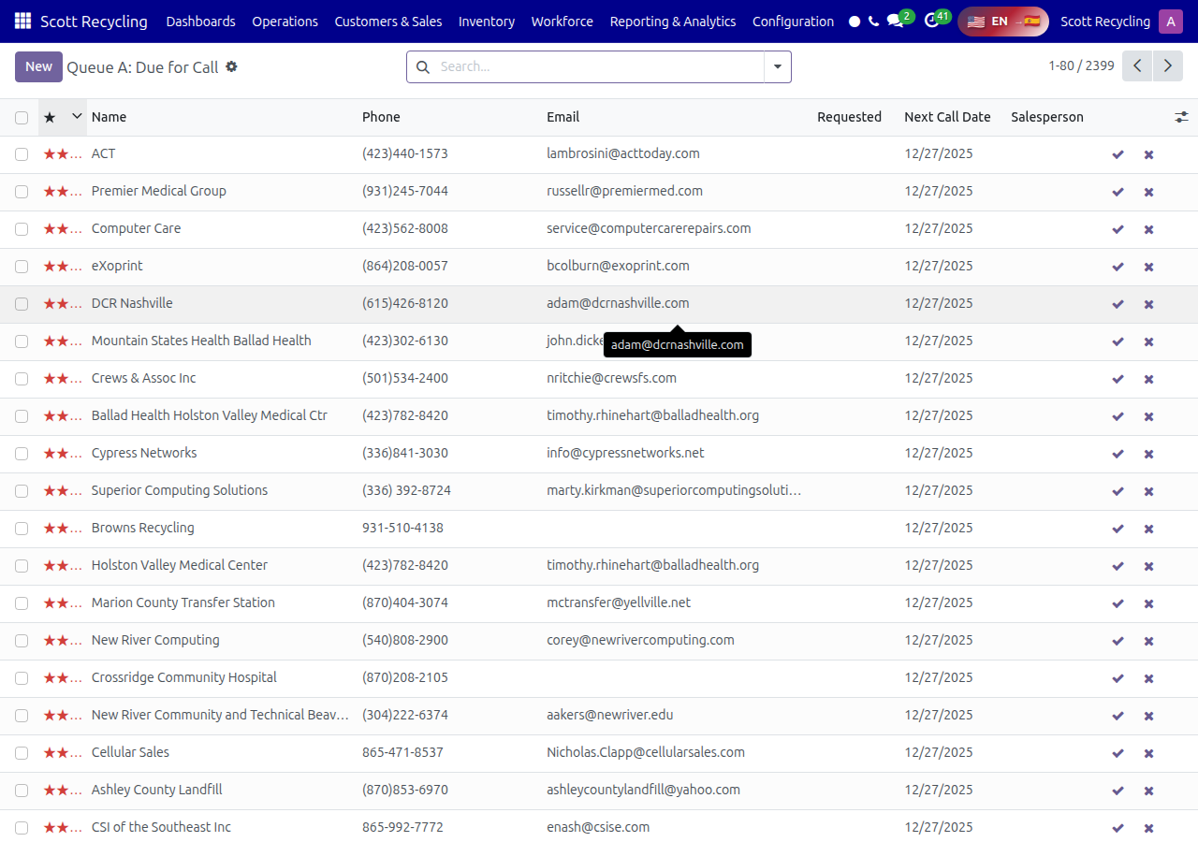Click the checkmark for Cellular Sales
Screen dimensions: 1198x842
coord(1118,753)
